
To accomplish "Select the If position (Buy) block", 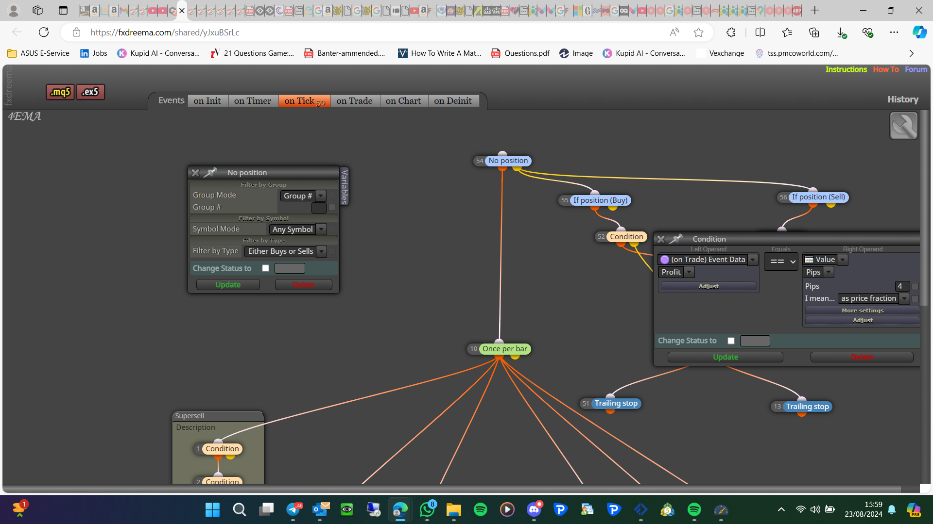I will [601, 200].
